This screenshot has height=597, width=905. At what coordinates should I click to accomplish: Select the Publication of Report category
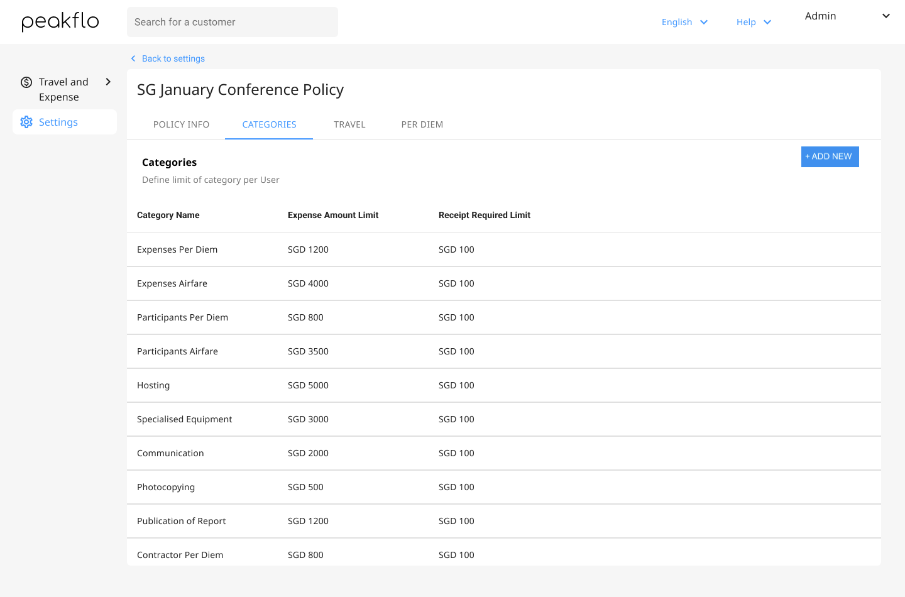(181, 521)
